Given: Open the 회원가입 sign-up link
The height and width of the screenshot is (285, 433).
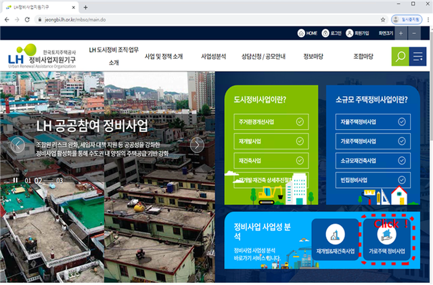Looking at the screenshot, I should click(x=358, y=33).
